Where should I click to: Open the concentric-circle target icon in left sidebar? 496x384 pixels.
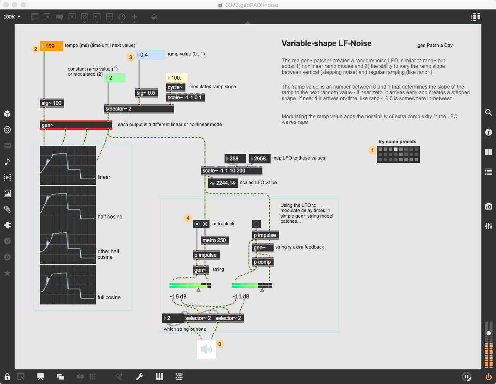click(x=7, y=130)
